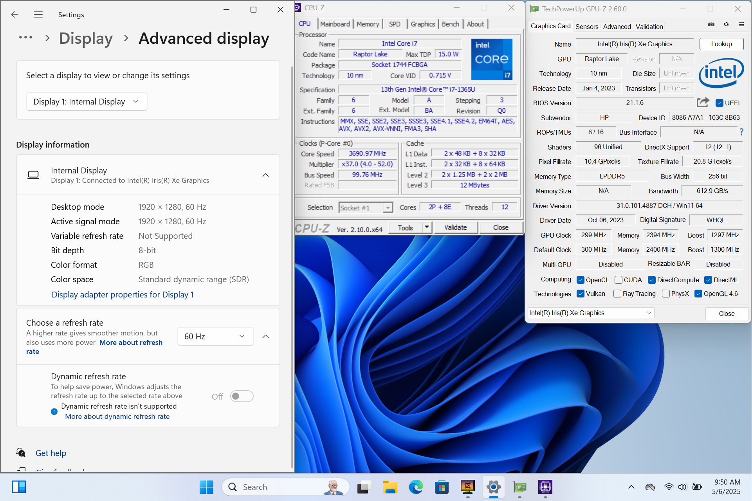The height and width of the screenshot is (501, 752).
Task: Switch to the Memory tab in CPU-Z
Action: click(x=368, y=24)
